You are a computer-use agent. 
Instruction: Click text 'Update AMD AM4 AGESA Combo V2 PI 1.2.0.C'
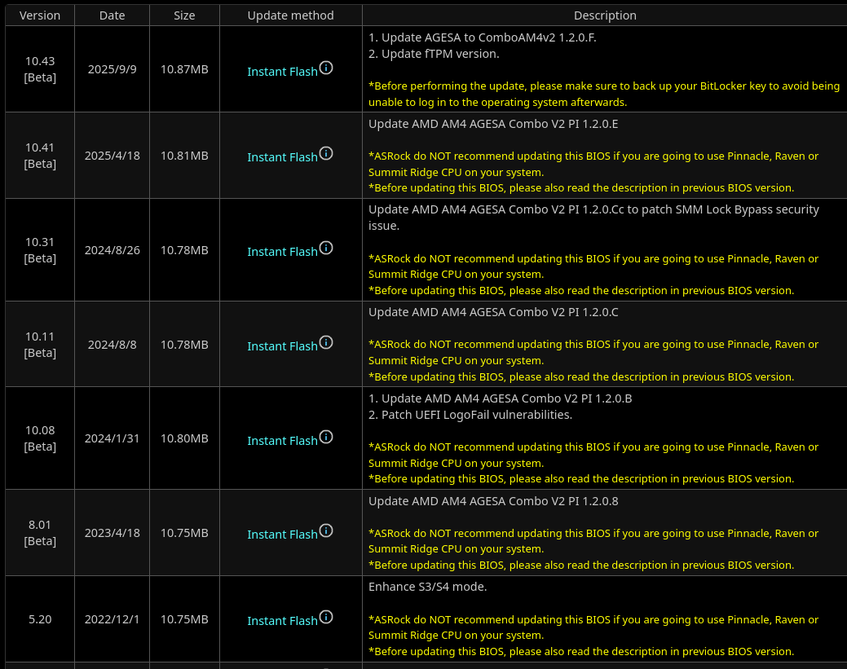click(493, 312)
